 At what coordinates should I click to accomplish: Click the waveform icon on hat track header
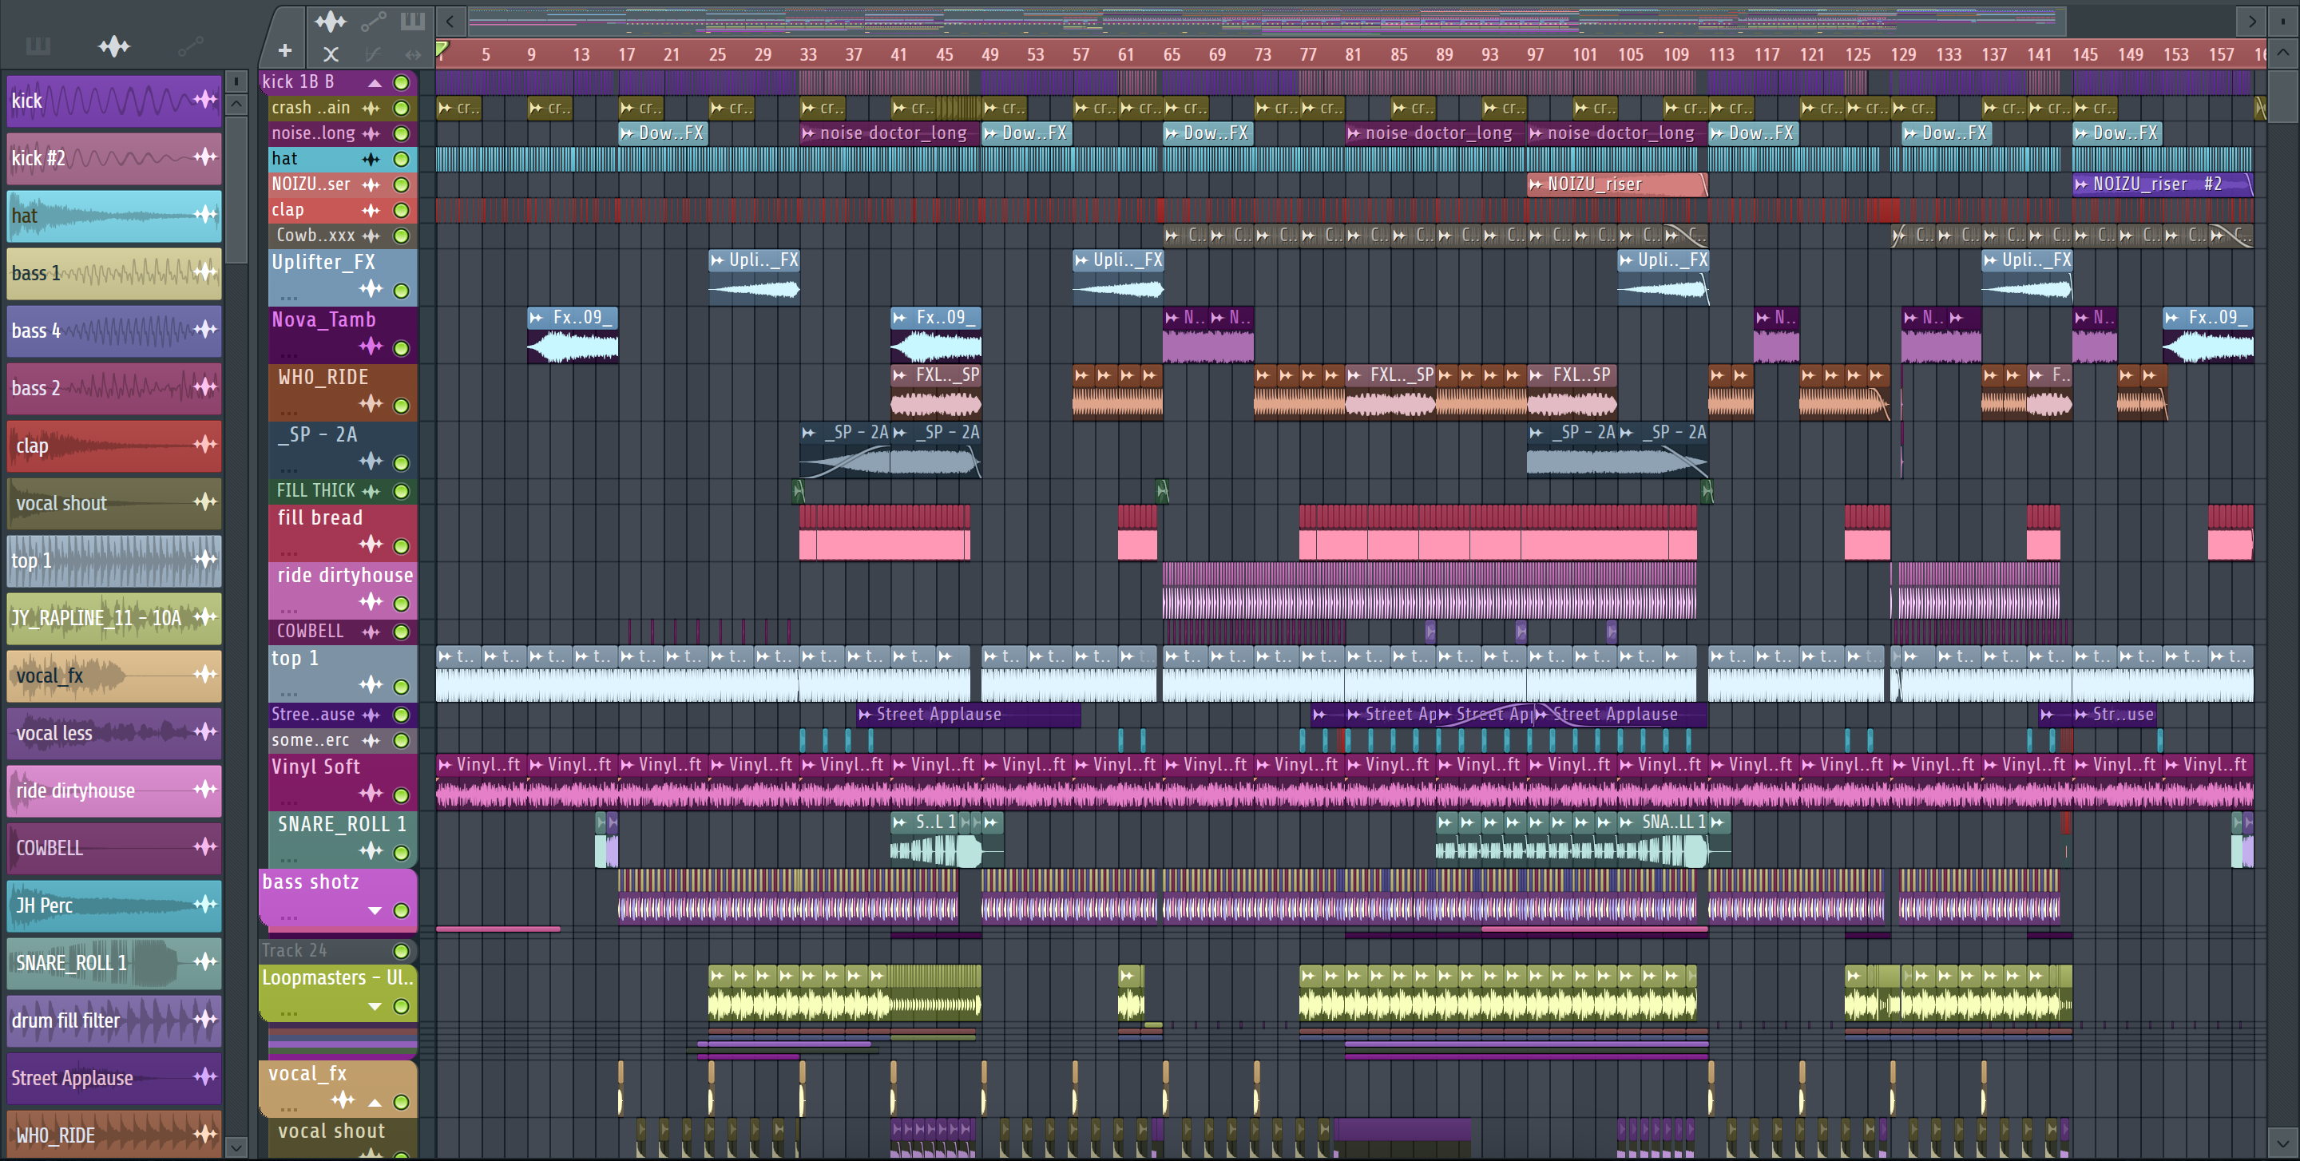371,160
